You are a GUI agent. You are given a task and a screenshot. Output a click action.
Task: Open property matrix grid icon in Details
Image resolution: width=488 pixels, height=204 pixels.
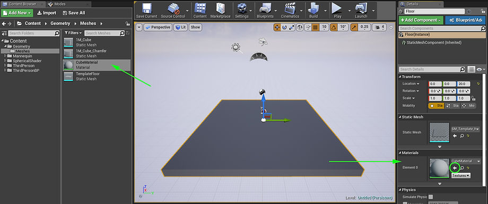coord(471,69)
